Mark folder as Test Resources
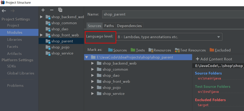 pos(190,50)
